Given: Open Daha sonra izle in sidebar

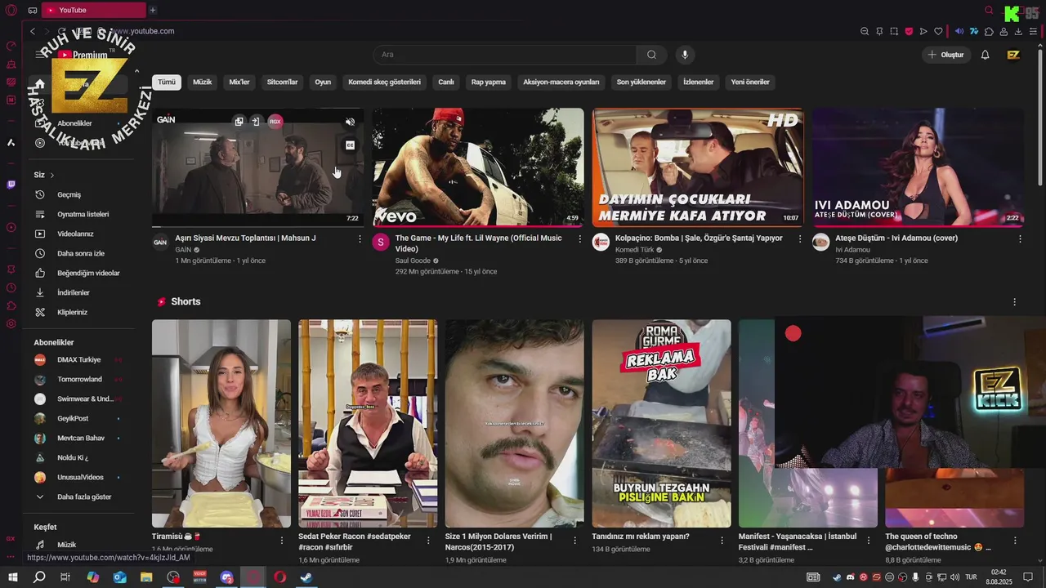Looking at the screenshot, I should 80,254.
